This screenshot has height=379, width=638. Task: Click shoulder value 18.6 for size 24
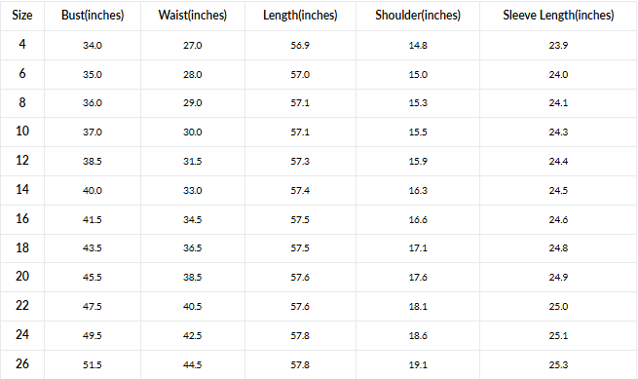pos(418,336)
